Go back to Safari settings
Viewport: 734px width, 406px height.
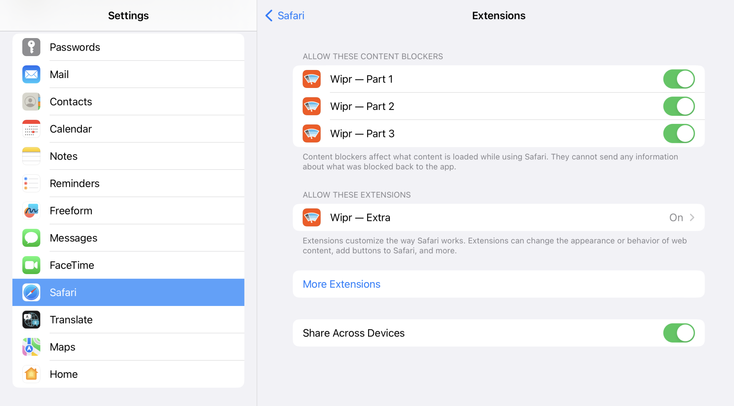(285, 15)
